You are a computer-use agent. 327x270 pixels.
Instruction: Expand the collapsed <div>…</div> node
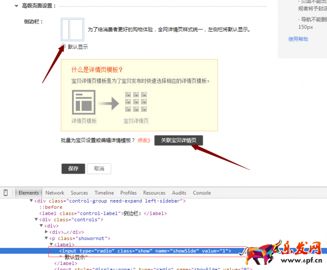[46, 232]
